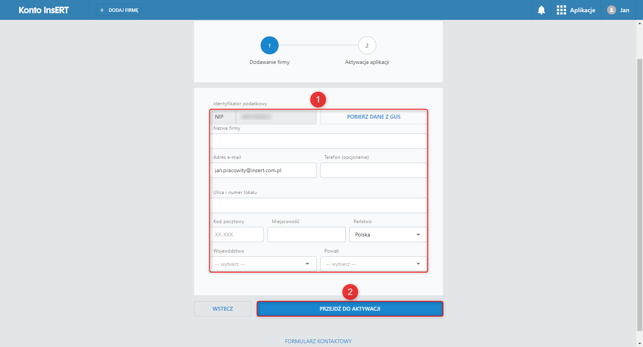
Task: Click Przejdź do aktywacji button
Action: [x=350, y=309]
